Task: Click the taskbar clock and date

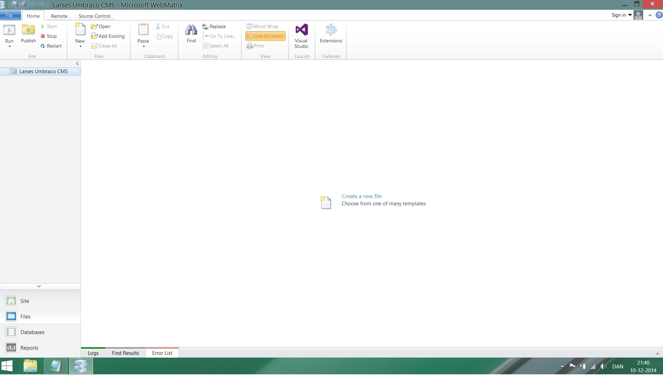Action: coord(643,366)
